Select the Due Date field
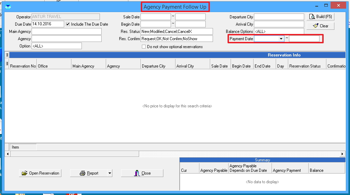The image size is (350, 195). (48, 24)
